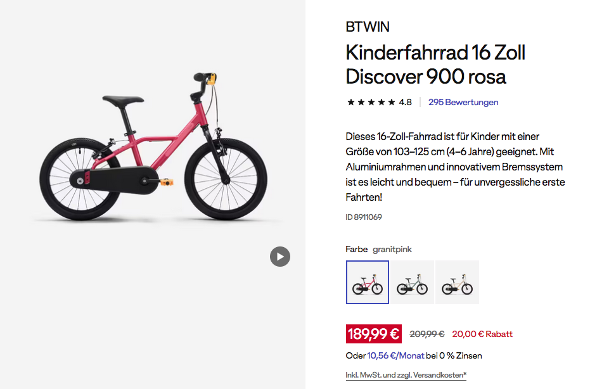
Task: Click the granitpink color name text
Action: coord(392,249)
